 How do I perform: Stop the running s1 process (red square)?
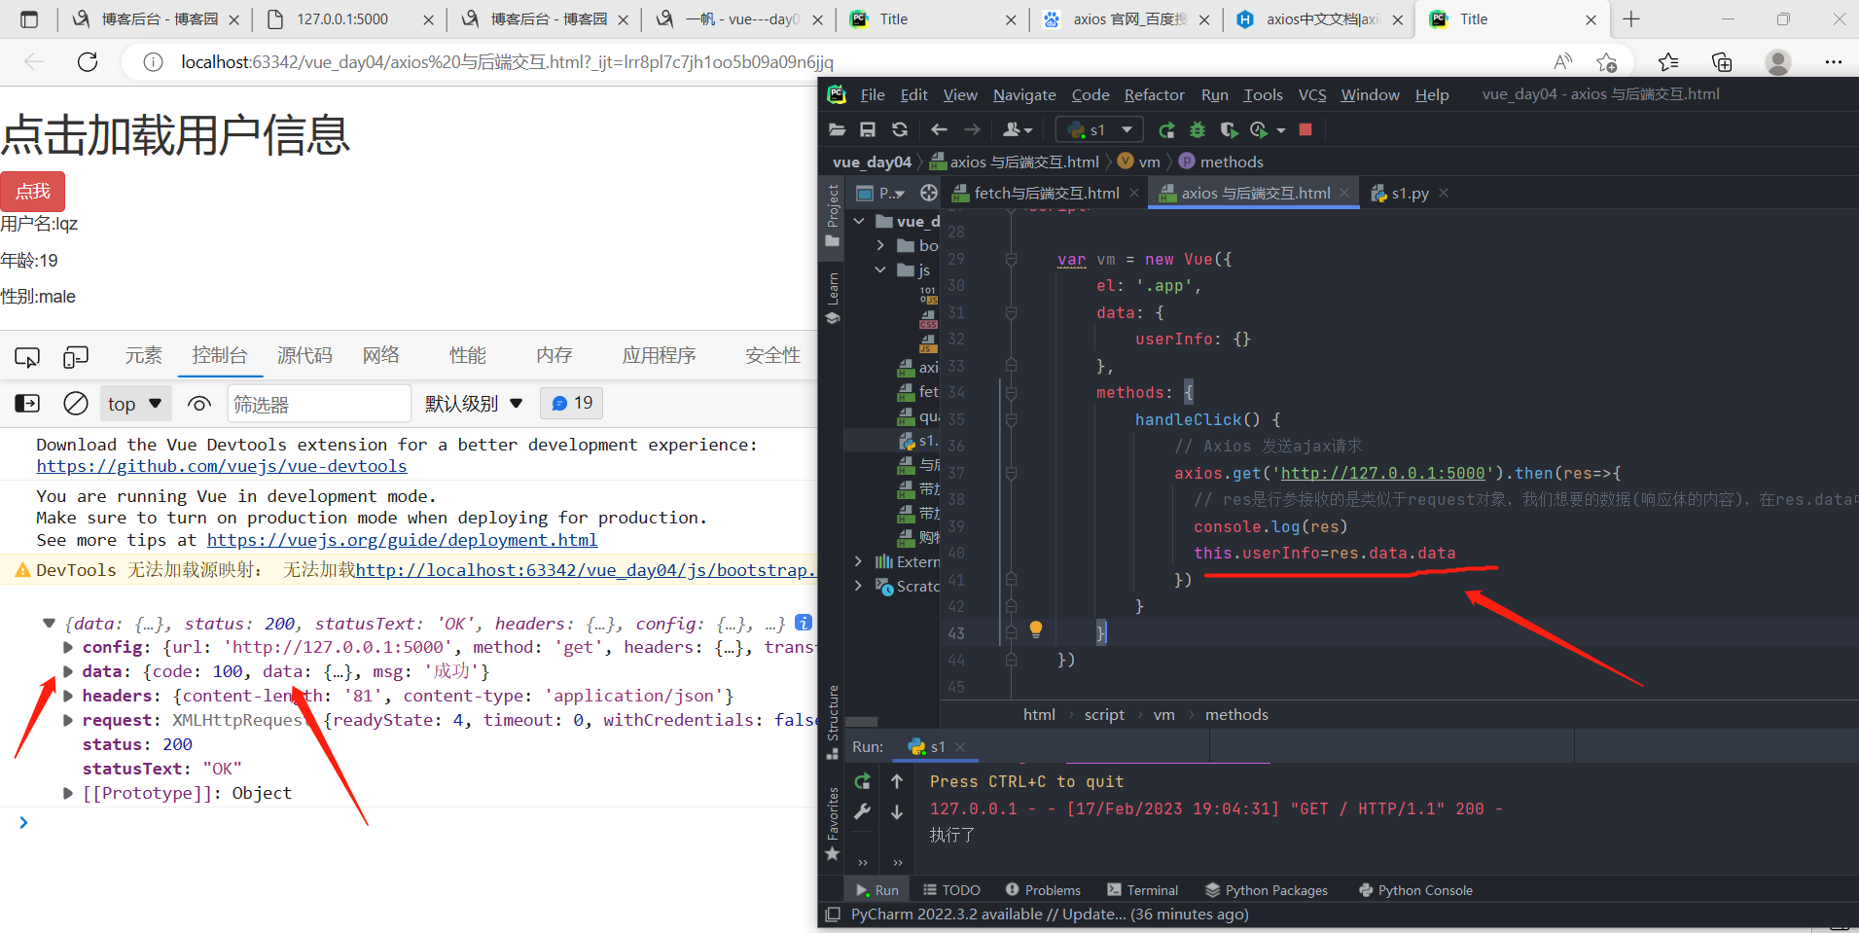click(x=1305, y=129)
